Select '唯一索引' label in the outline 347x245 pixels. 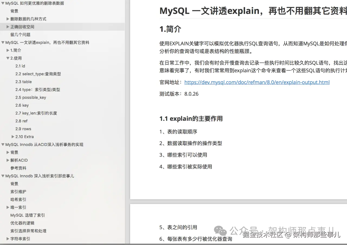pyautogui.click(x=18, y=207)
